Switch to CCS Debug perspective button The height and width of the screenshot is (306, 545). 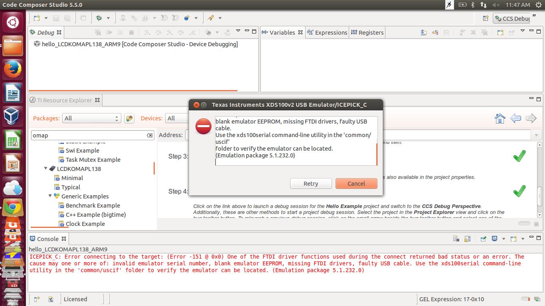[x=512, y=18]
